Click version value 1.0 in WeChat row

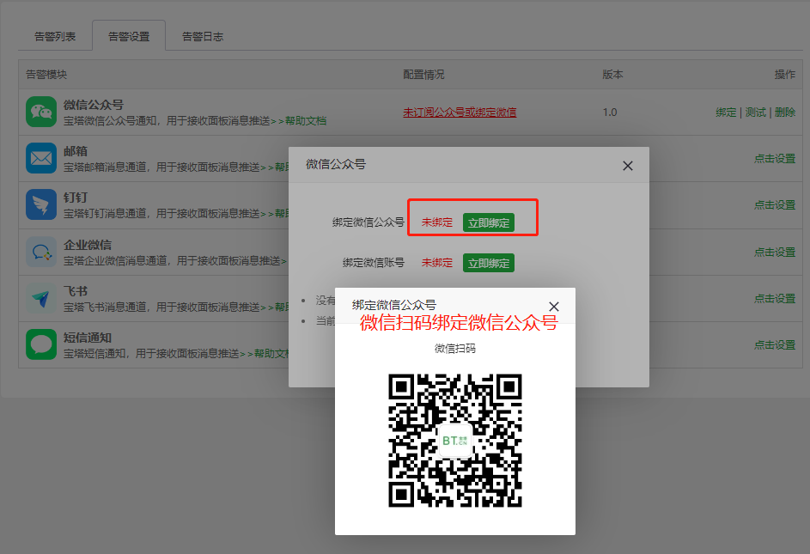coord(610,113)
